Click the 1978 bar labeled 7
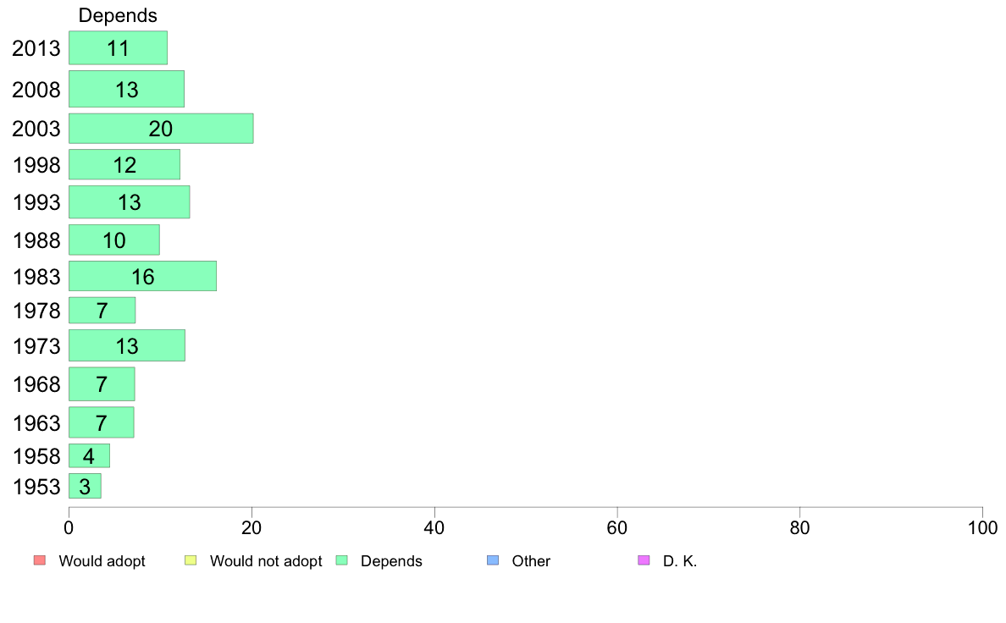 pyautogui.click(x=102, y=311)
